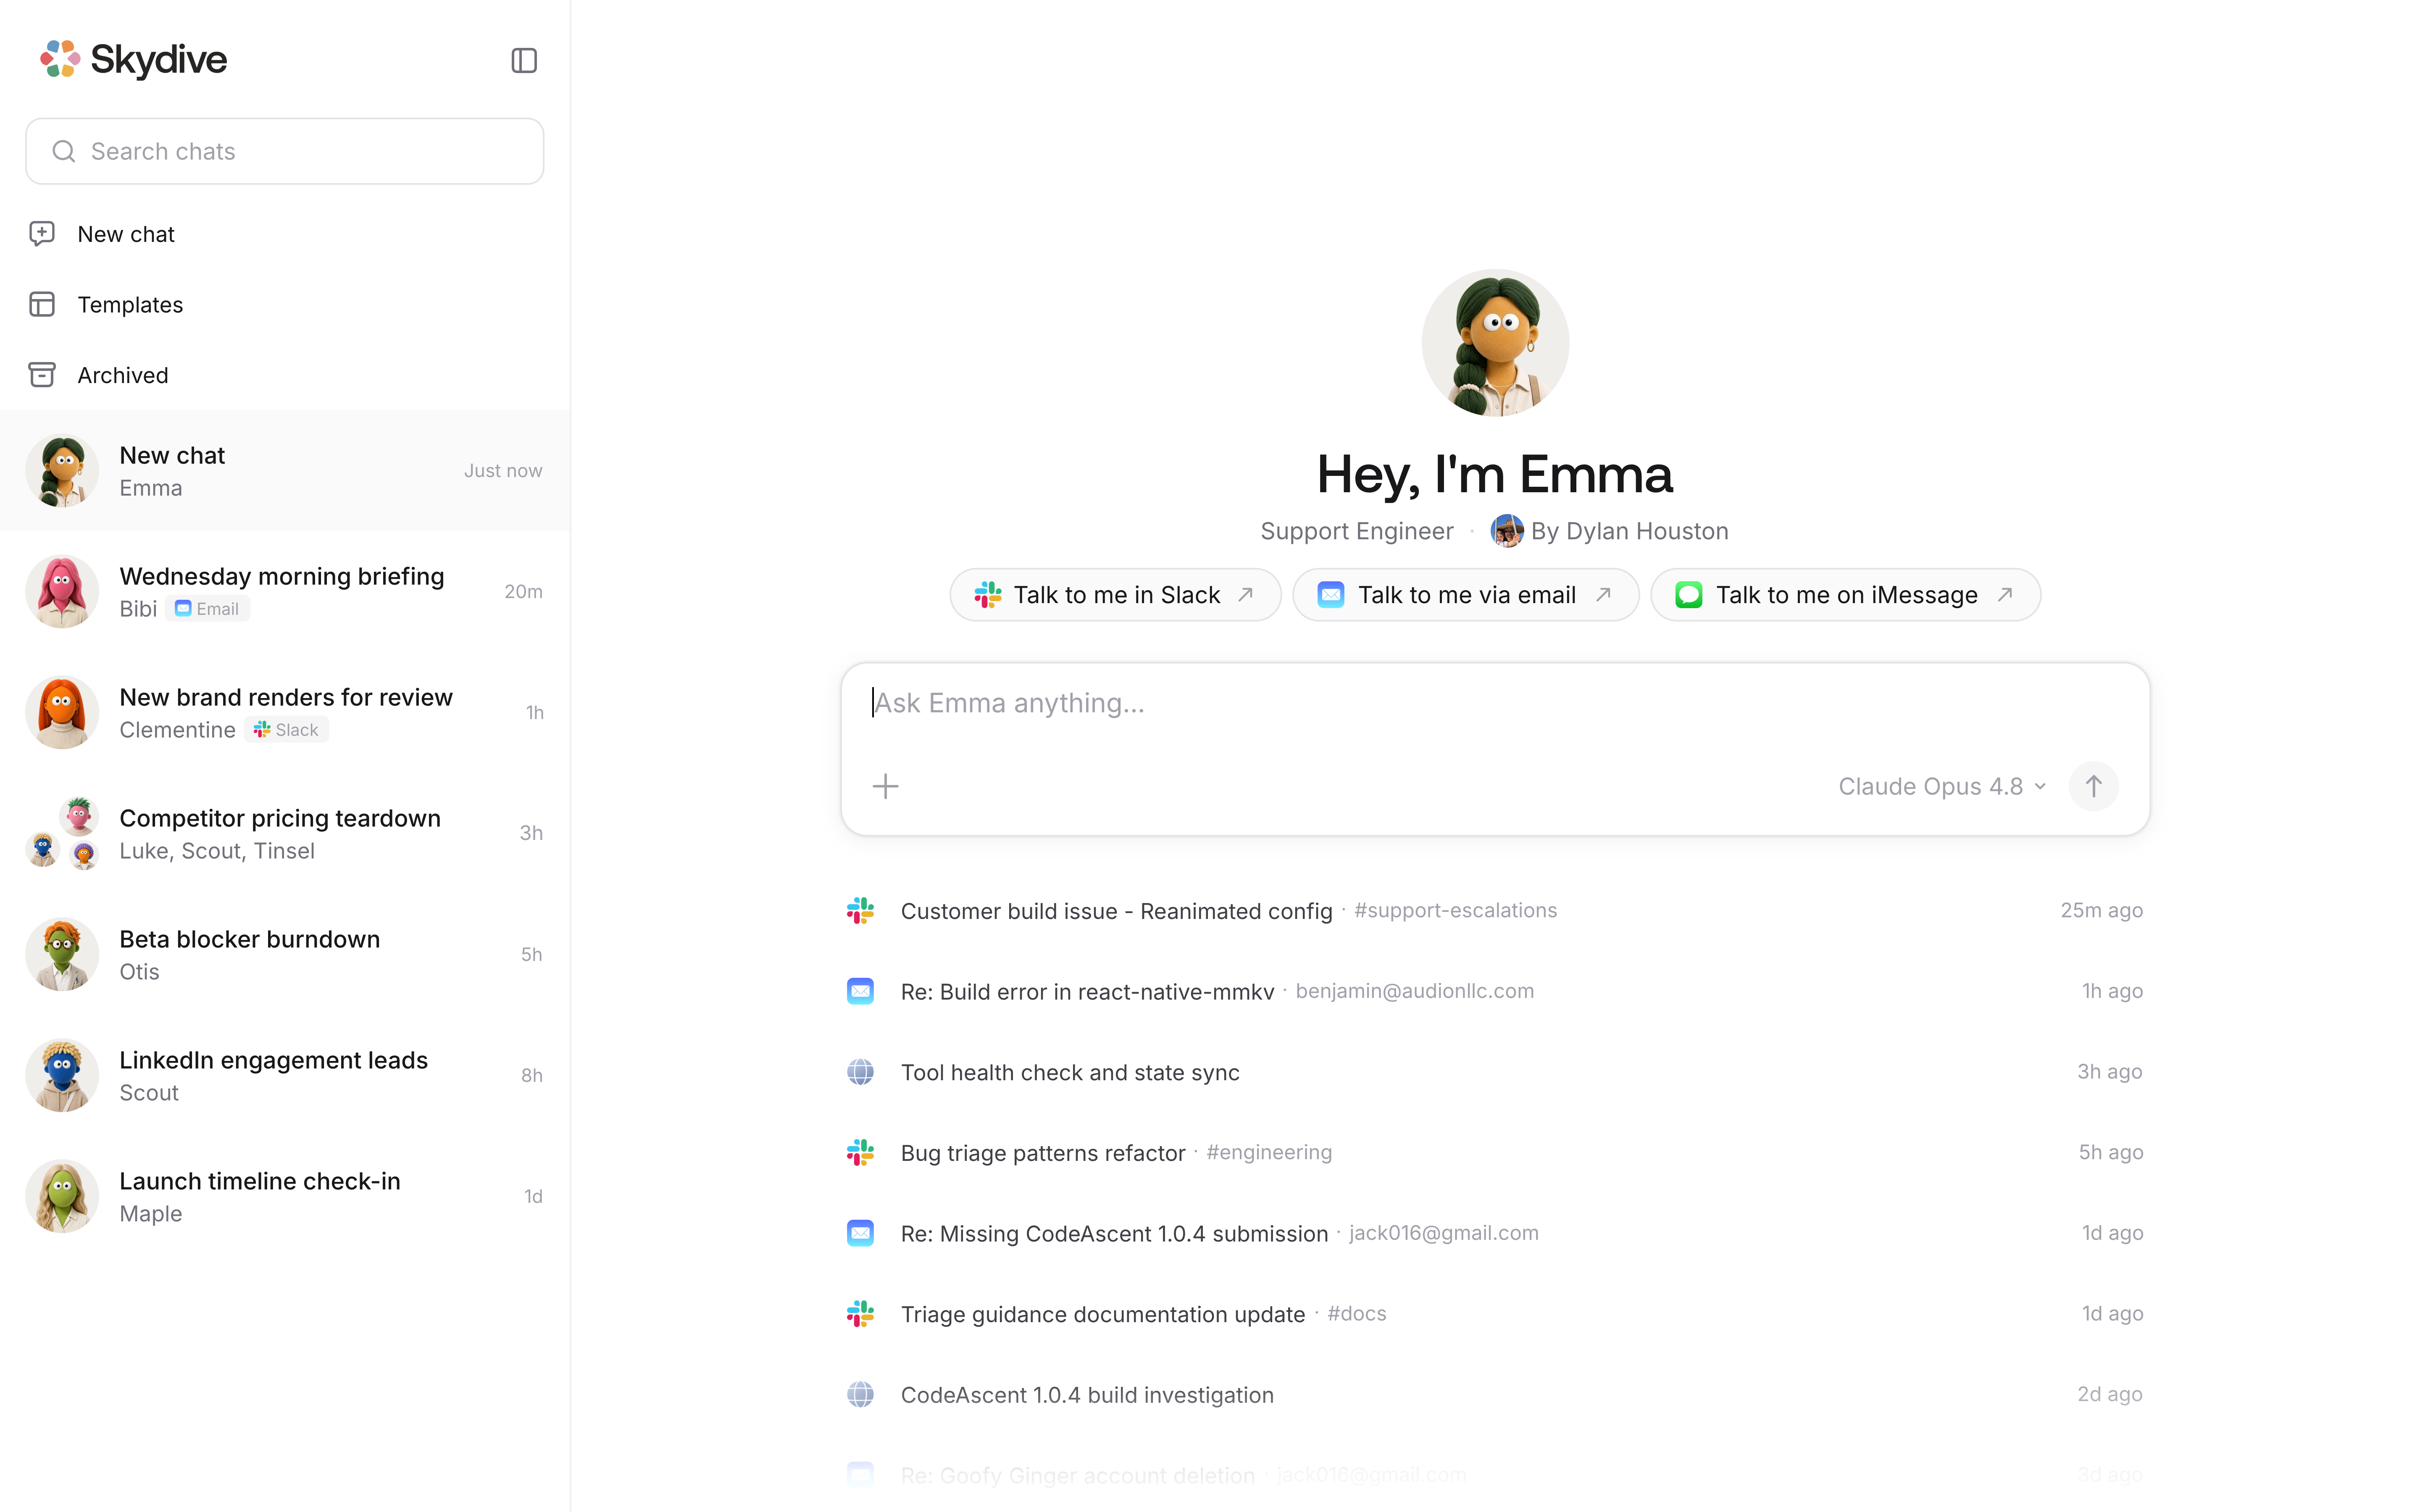Open CodeAscent 1.0.4 build investigation
Screen dimensions: 2420x1512
(x=1495, y=1395)
